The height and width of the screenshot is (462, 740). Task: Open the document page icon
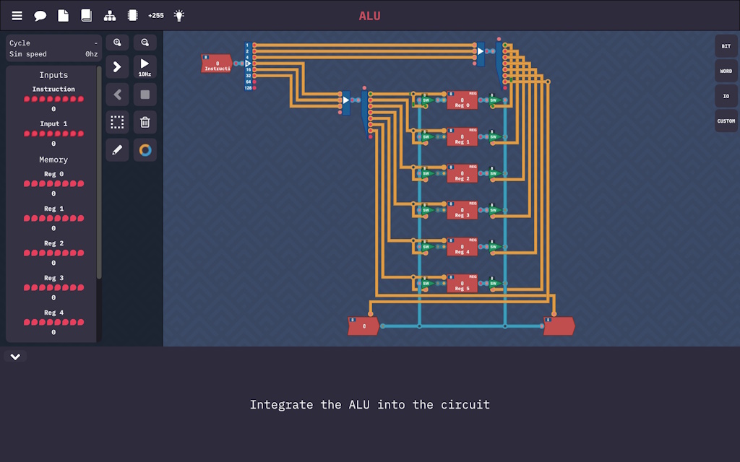[x=64, y=16]
